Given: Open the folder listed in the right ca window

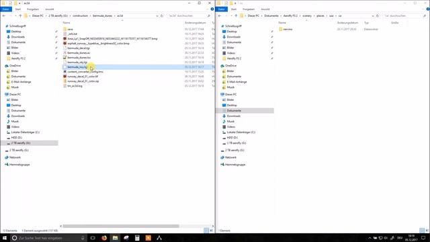Looking at the screenshot, I should (x=288, y=29).
